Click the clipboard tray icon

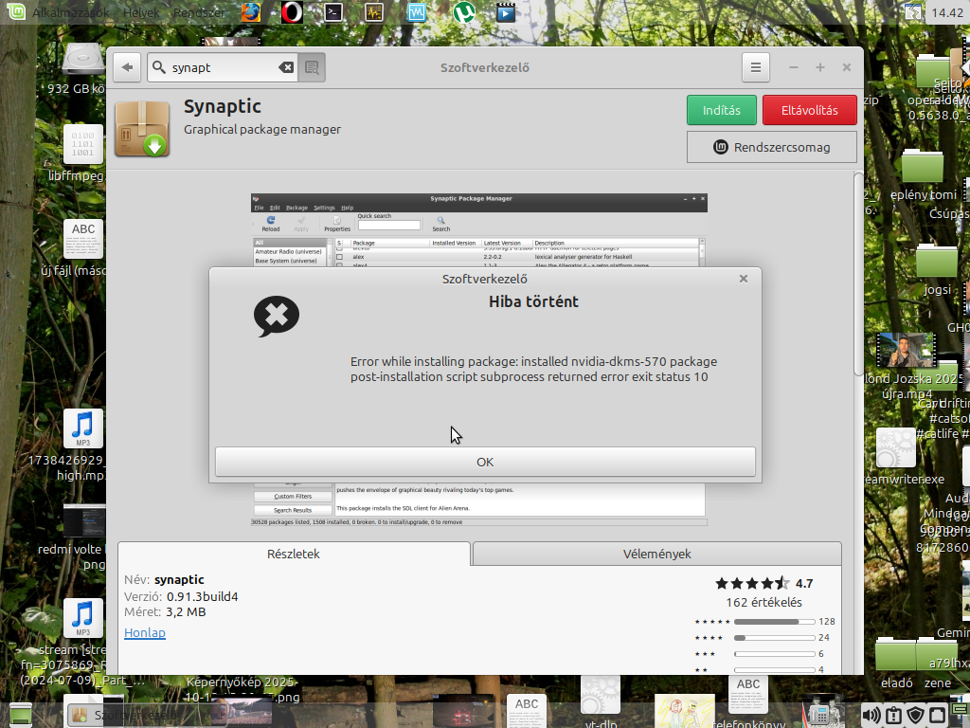[x=894, y=716]
